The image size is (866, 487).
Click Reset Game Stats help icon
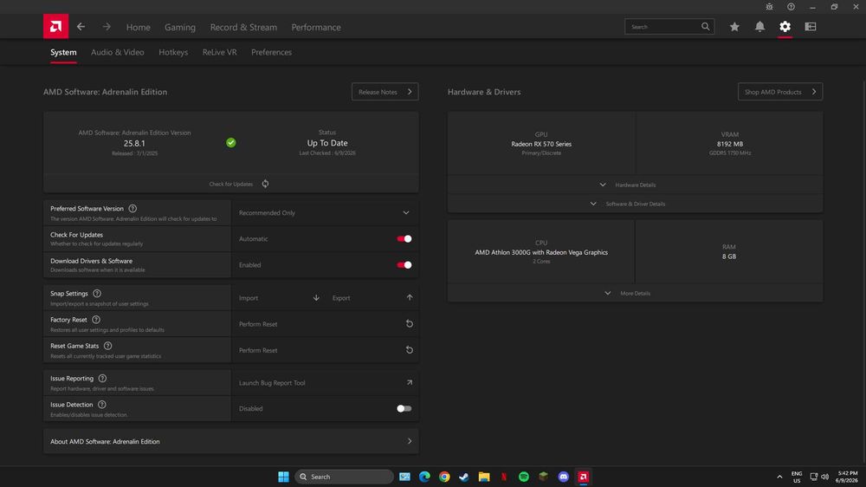pos(107,346)
